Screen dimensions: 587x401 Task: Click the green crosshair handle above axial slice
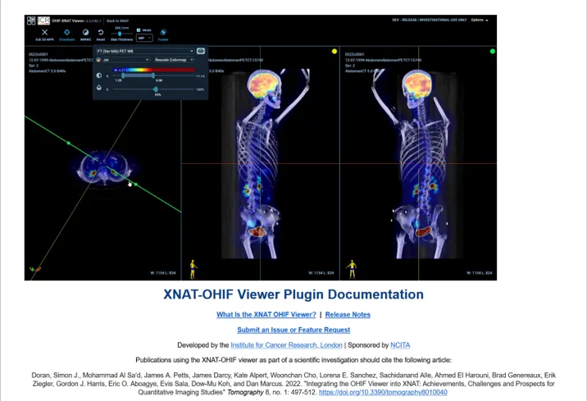pos(68,143)
